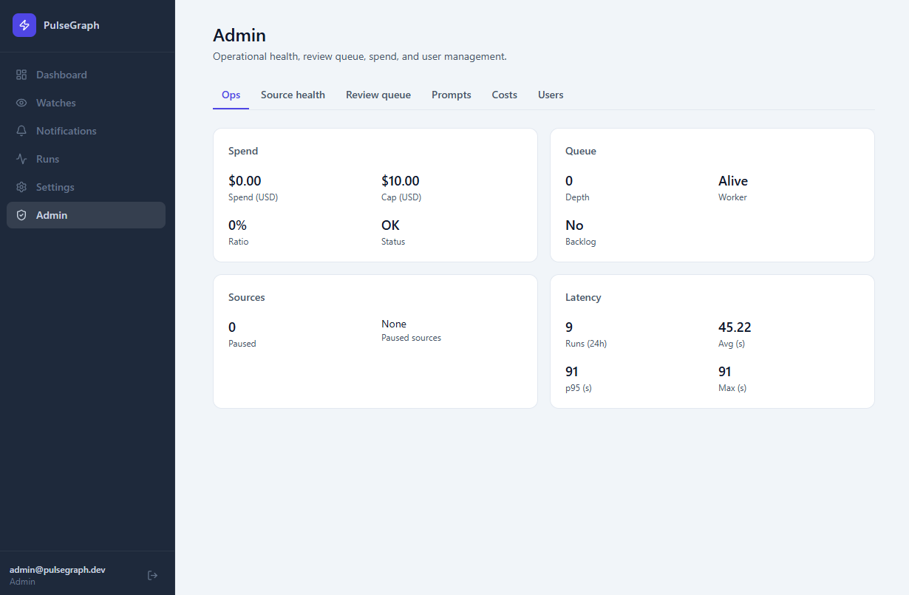Viewport: 909px width, 595px height.
Task: Click the Admin page heading
Action: pos(239,35)
